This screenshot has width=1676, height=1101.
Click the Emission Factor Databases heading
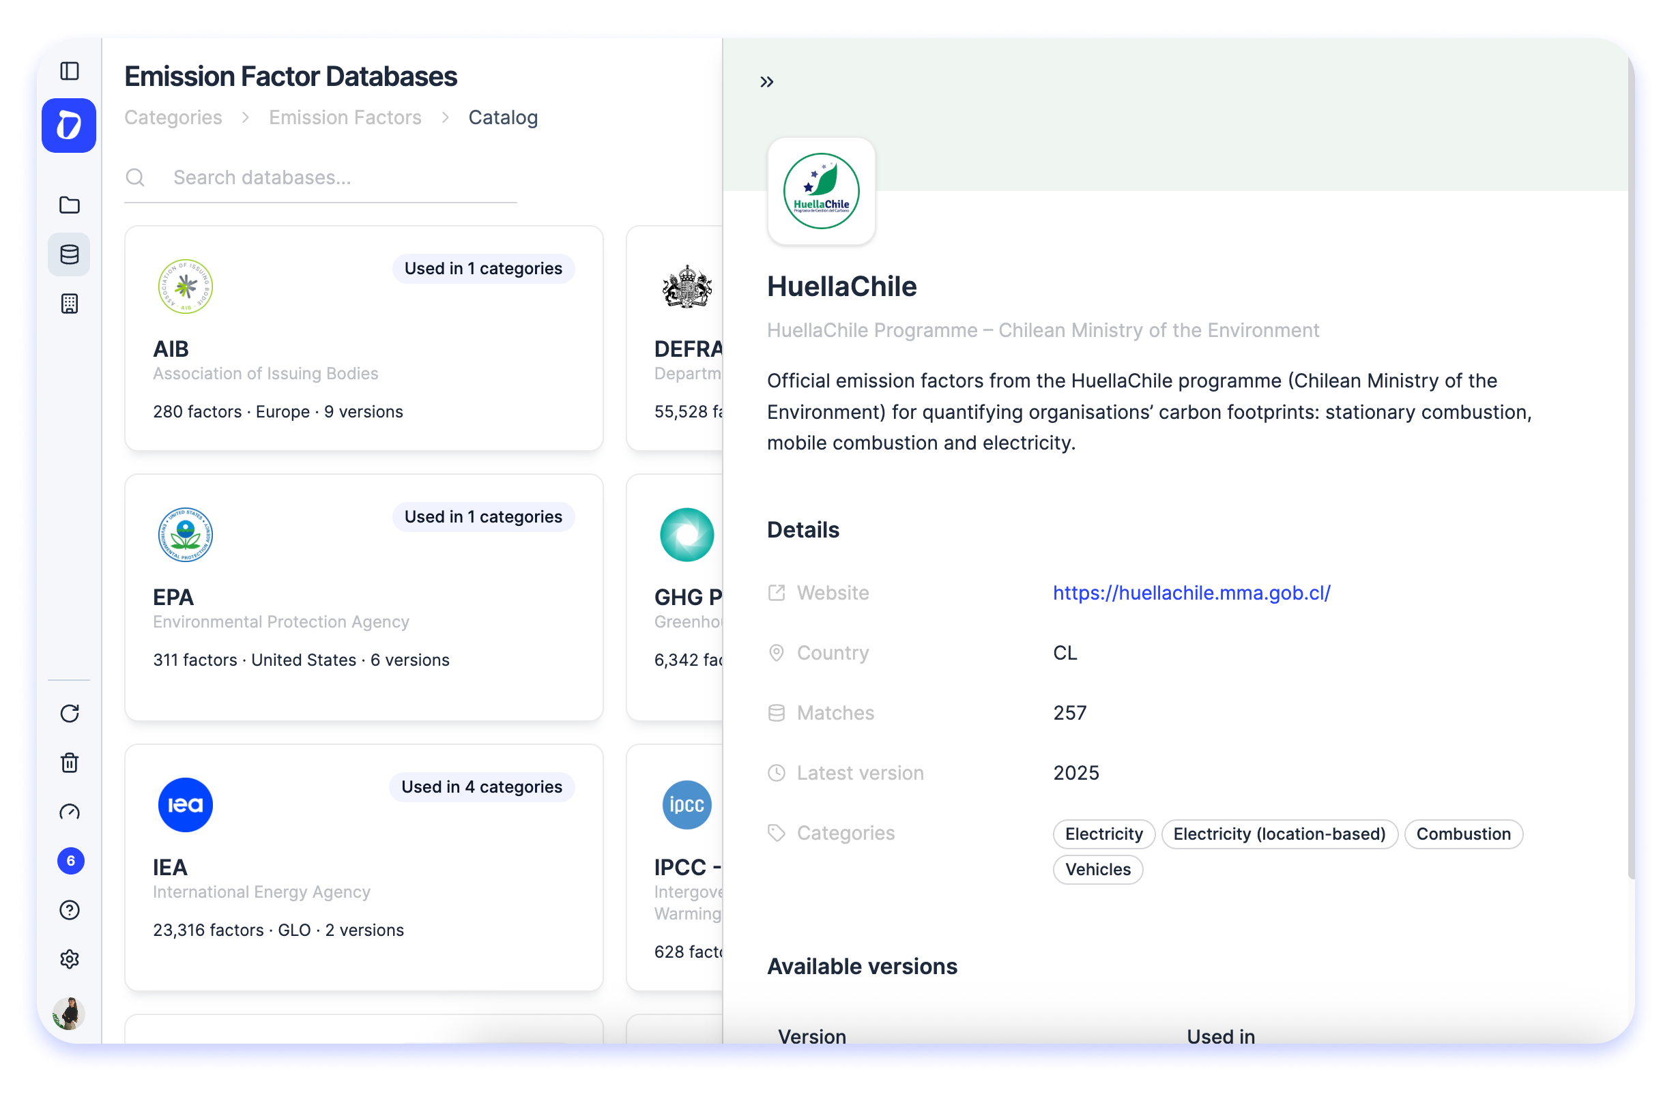291,76
